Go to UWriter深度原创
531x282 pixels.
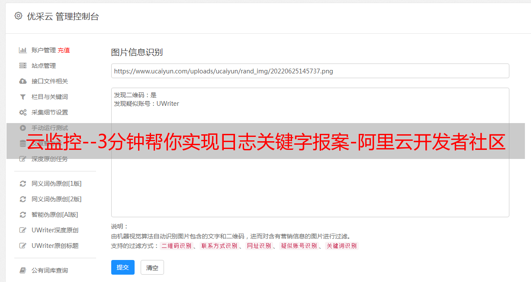[x=55, y=230]
